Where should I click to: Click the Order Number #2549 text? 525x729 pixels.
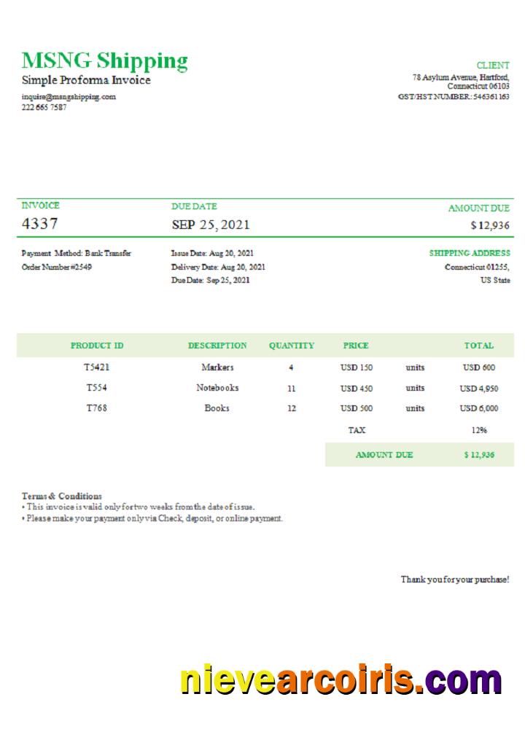point(57,267)
